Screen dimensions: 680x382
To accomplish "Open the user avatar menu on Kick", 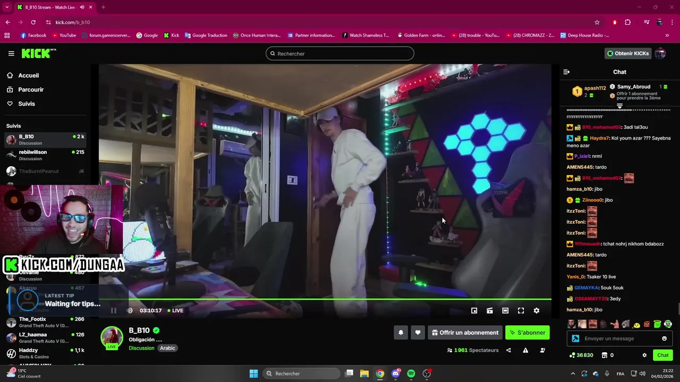I will click(x=660, y=54).
